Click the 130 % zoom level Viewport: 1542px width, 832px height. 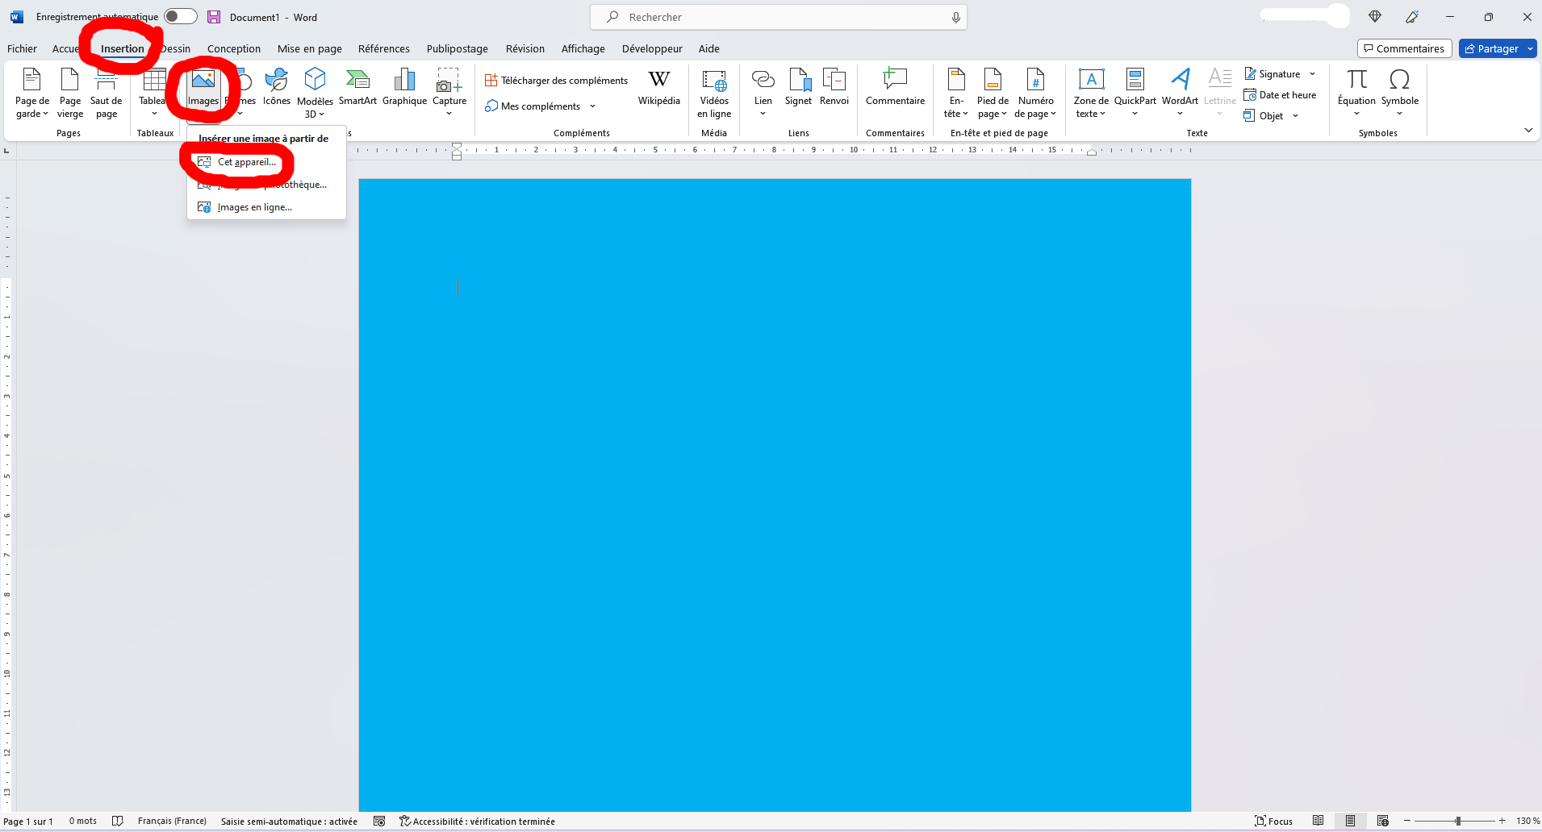(1527, 822)
